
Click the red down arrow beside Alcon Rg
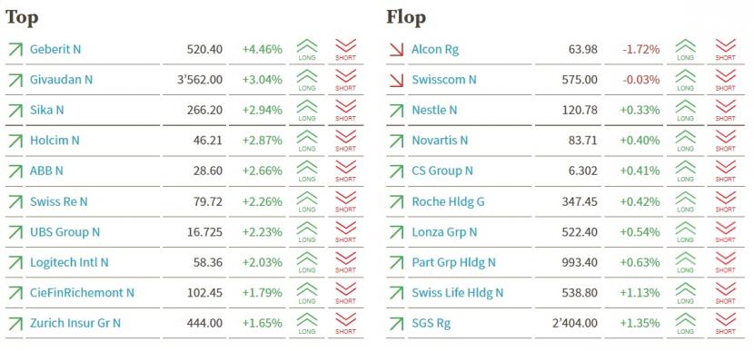coord(397,49)
